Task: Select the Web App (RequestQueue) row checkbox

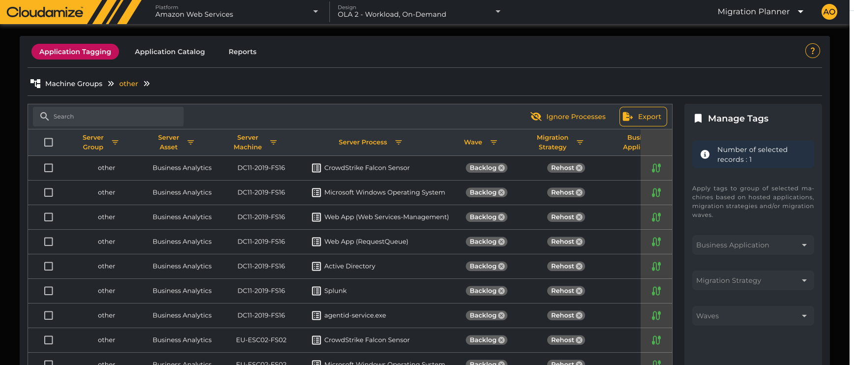Action: click(48, 242)
